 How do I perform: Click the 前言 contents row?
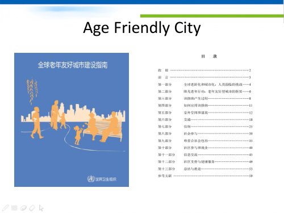click(204, 77)
